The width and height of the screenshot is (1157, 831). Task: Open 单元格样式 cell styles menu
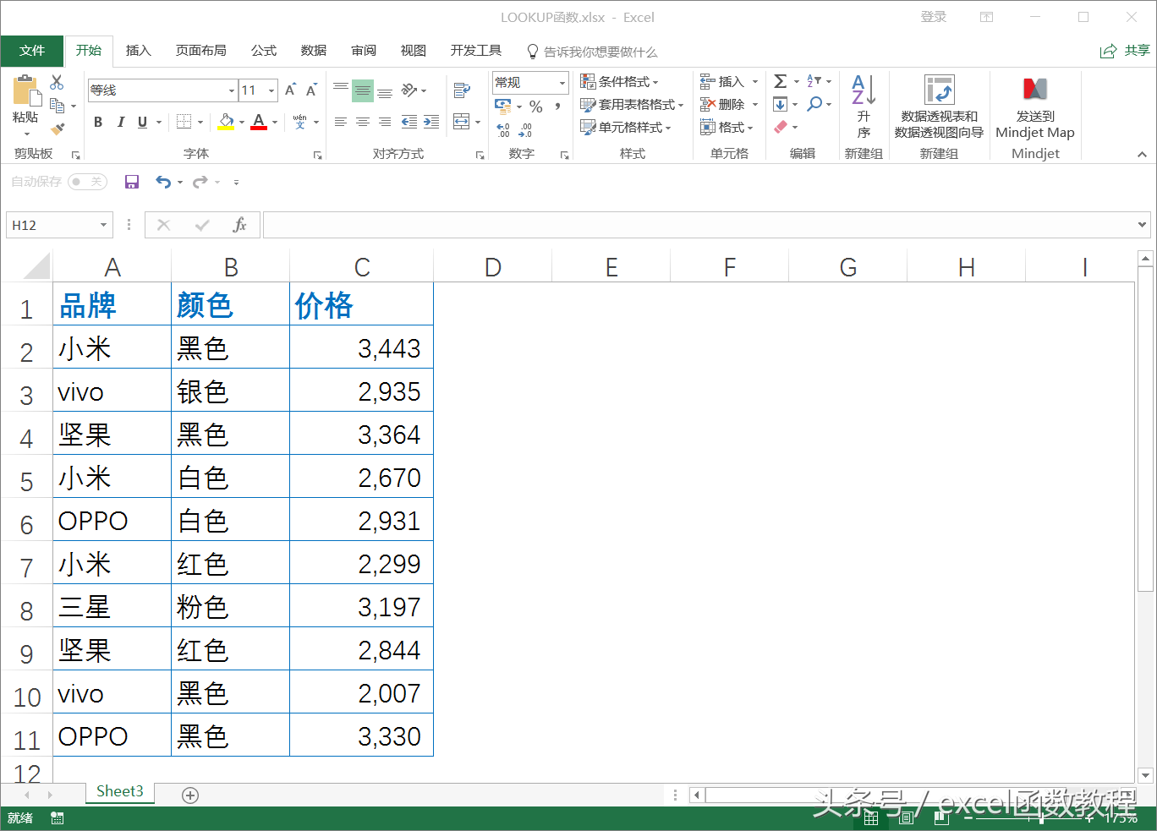click(626, 127)
